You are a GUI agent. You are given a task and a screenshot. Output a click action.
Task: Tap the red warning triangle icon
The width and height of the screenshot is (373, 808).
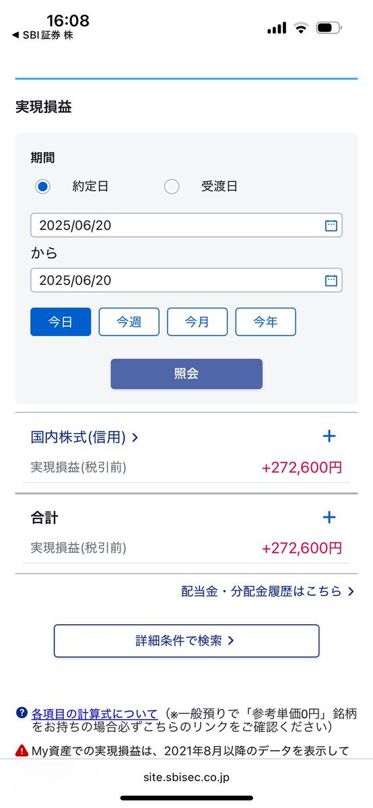22,750
